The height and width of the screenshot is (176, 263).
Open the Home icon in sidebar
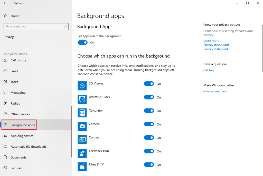(6, 16)
